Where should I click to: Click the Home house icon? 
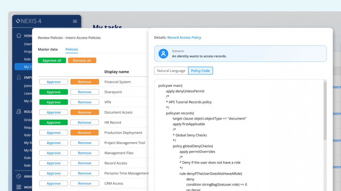pyautogui.click(x=19, y=36)
